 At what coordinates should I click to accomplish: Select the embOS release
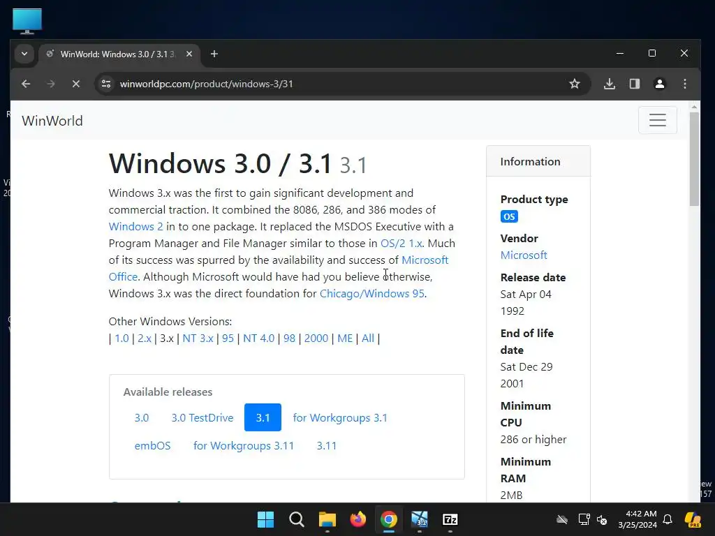(152, 445)
